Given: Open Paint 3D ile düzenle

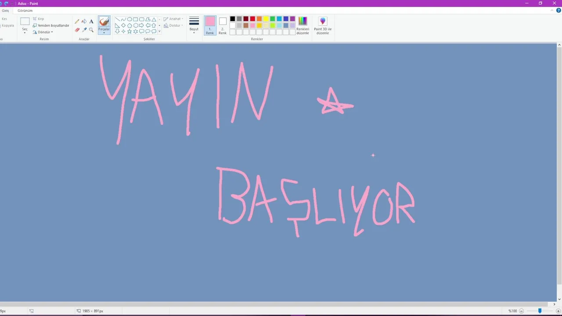Looking at the screenshot, I should pos(323,25).
